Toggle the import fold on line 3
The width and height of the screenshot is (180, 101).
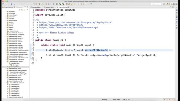click(35, 15)
